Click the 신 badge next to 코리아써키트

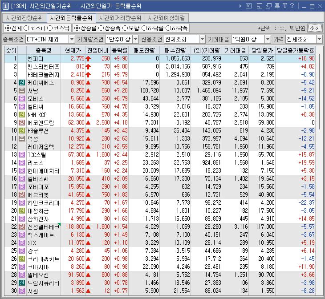pyautogui.click(x=22, y=259)
